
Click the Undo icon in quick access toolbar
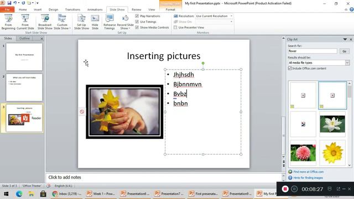15,3
